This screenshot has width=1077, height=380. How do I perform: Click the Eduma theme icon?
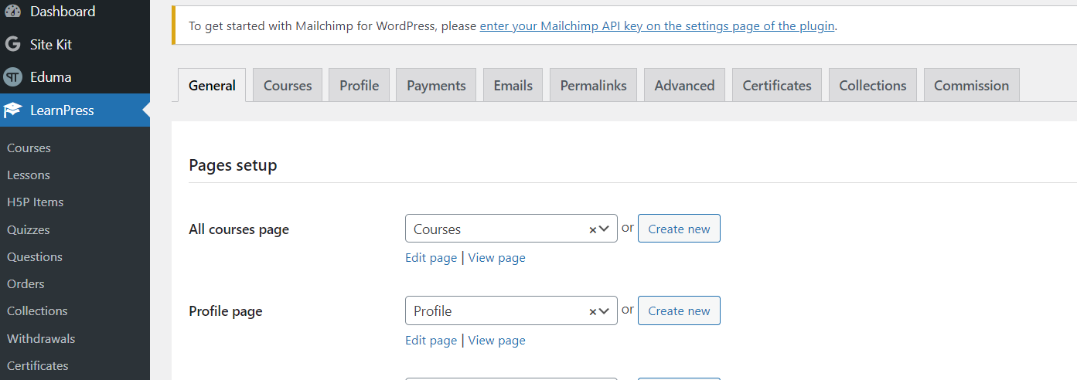(12, 77)
